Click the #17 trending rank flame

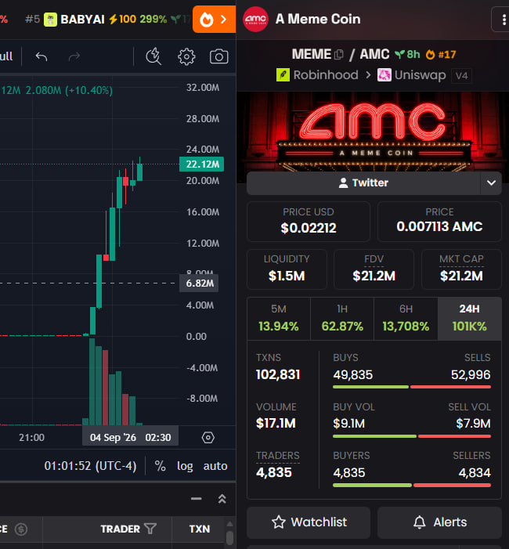[441, 55]
